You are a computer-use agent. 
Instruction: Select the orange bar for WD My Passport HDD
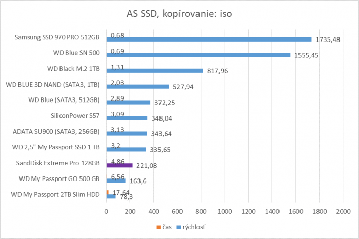(x=107, y=192)
